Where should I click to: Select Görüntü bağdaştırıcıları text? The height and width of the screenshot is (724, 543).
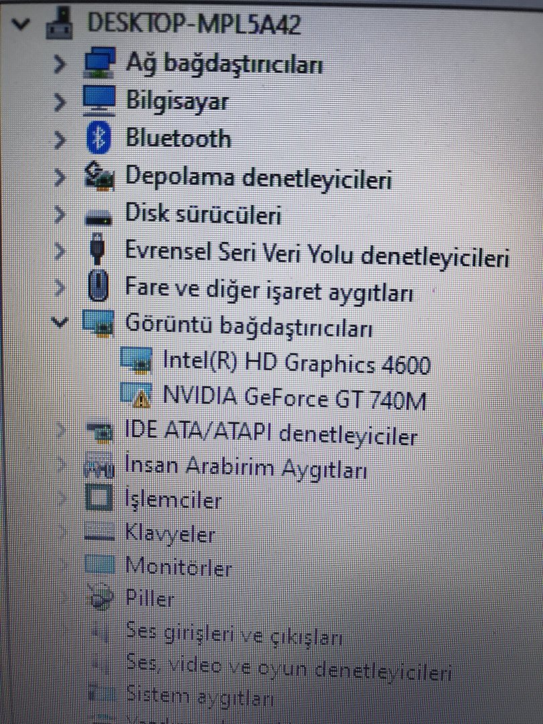point(249,326)
